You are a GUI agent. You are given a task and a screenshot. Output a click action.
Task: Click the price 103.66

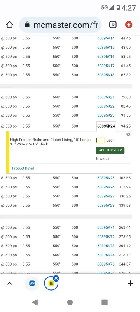(x=125, y=178)
